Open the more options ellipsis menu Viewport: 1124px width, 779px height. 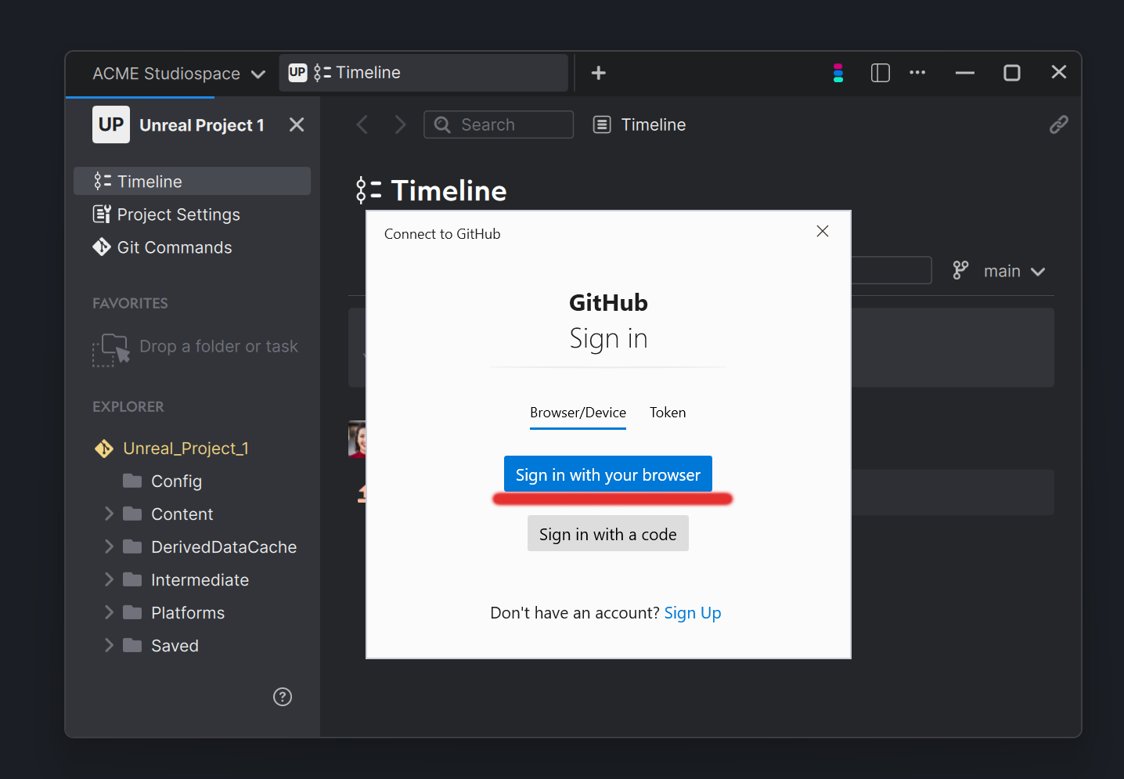[x=917, y=73]
